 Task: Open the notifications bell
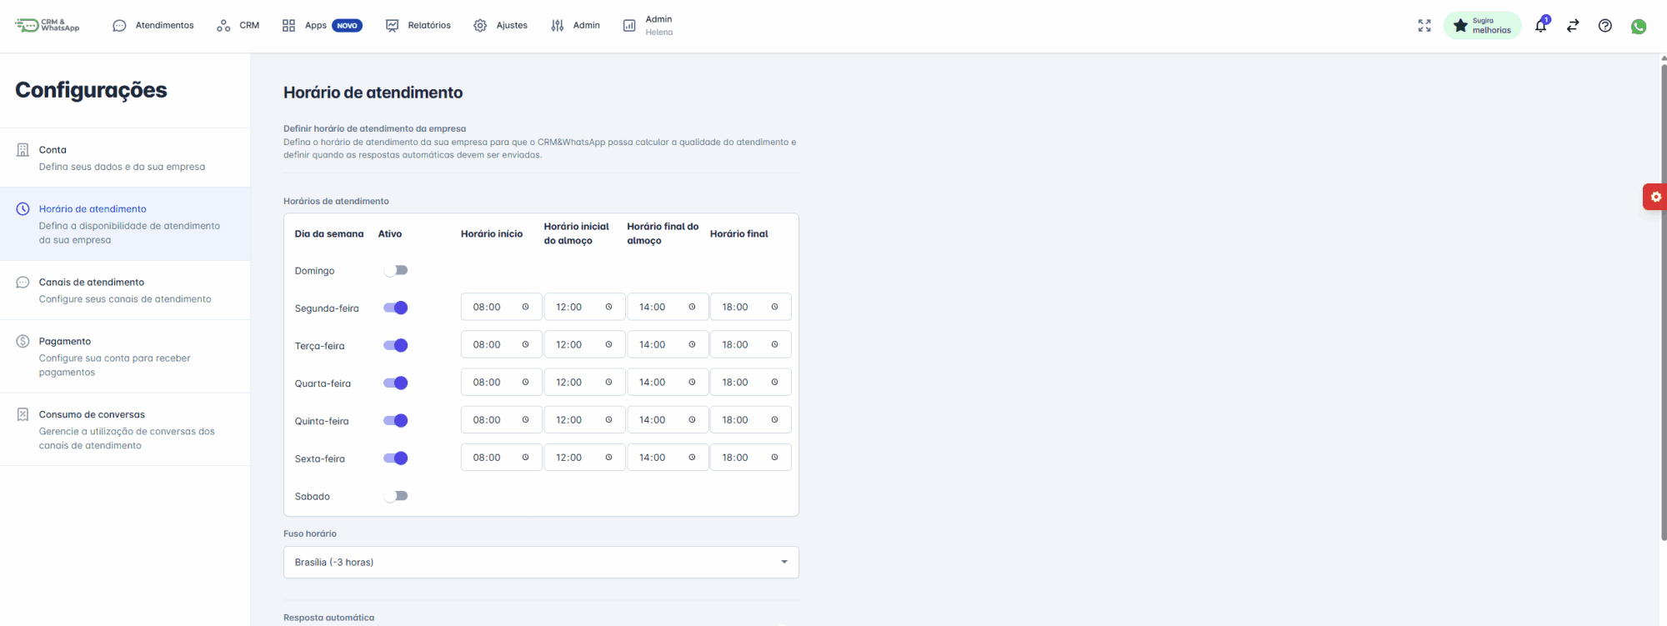pyautogui.click(x=1540, y=26)
